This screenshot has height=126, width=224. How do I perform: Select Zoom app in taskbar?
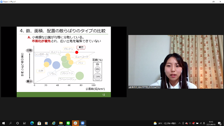tap(83, 123)
